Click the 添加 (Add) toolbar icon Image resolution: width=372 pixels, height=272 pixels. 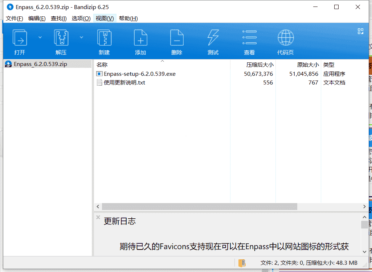140,37
